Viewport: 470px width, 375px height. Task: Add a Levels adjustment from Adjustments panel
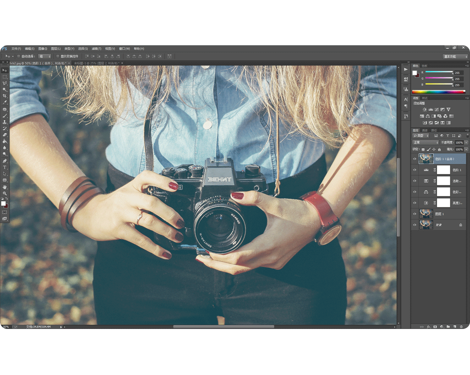[431, 110]
